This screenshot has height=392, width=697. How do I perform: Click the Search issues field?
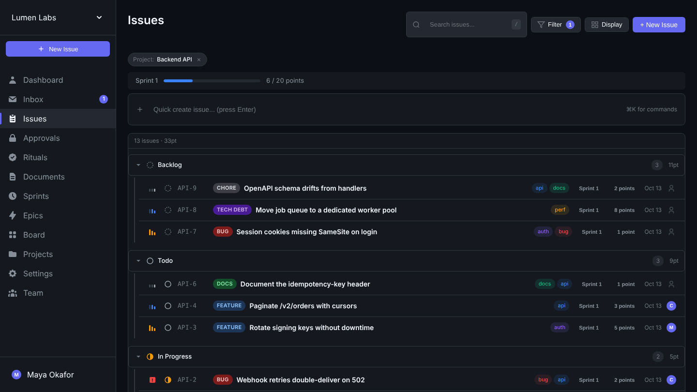tap(467, 25)
